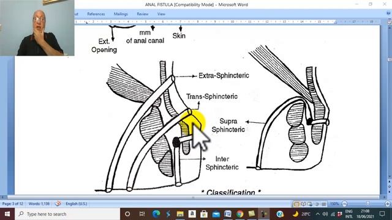The width and height of the screenshot is (392, 220).
Task: Open the Amazon taskbar icon
Action: click(192, 214)
